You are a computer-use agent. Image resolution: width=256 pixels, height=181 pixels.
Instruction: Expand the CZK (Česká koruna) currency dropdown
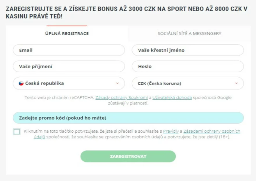[188, 83]
